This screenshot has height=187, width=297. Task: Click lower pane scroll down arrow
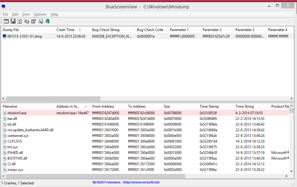(292, 171)
